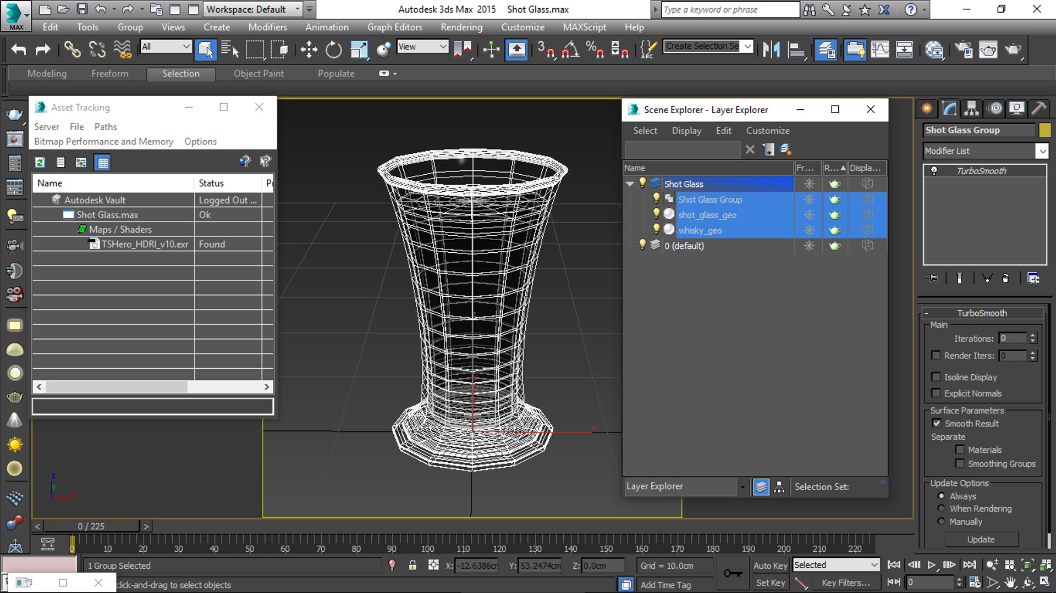This screenshot has height=593, width=1056.
Task: Select When Rendering update option
Action: [941, 508]
